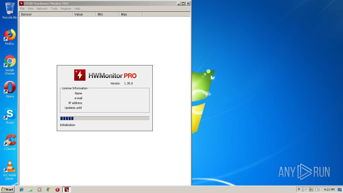Show hidden system tray icons
Image resolution: width=343 pixels, height=193 pixels.
[x=299, y=190]
